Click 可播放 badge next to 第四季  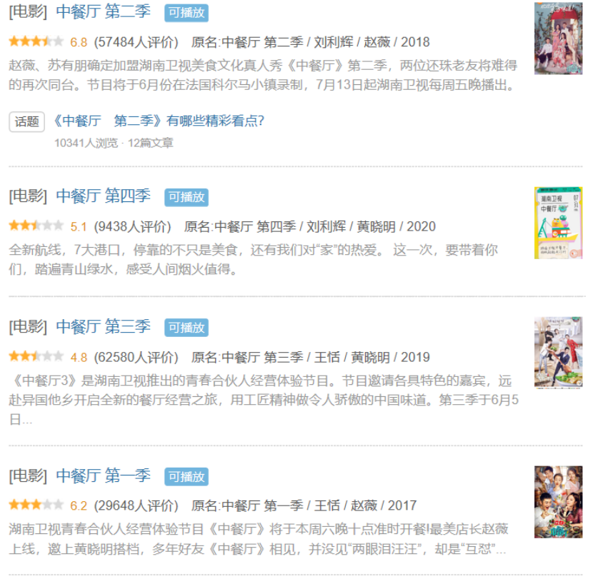pos(186,197)
